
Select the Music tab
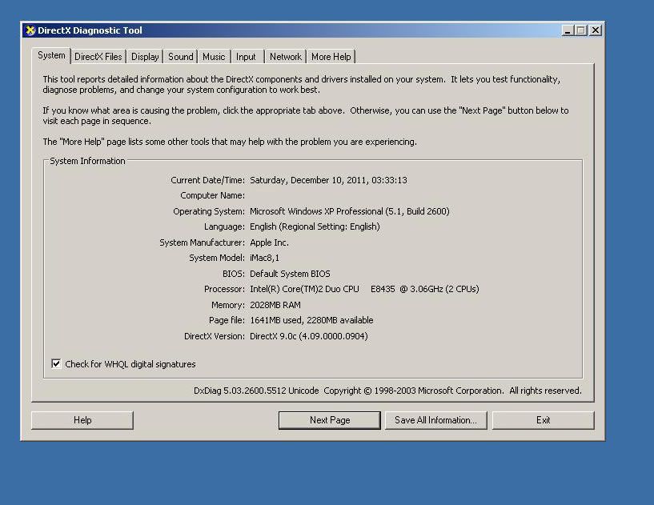[214, 57]
